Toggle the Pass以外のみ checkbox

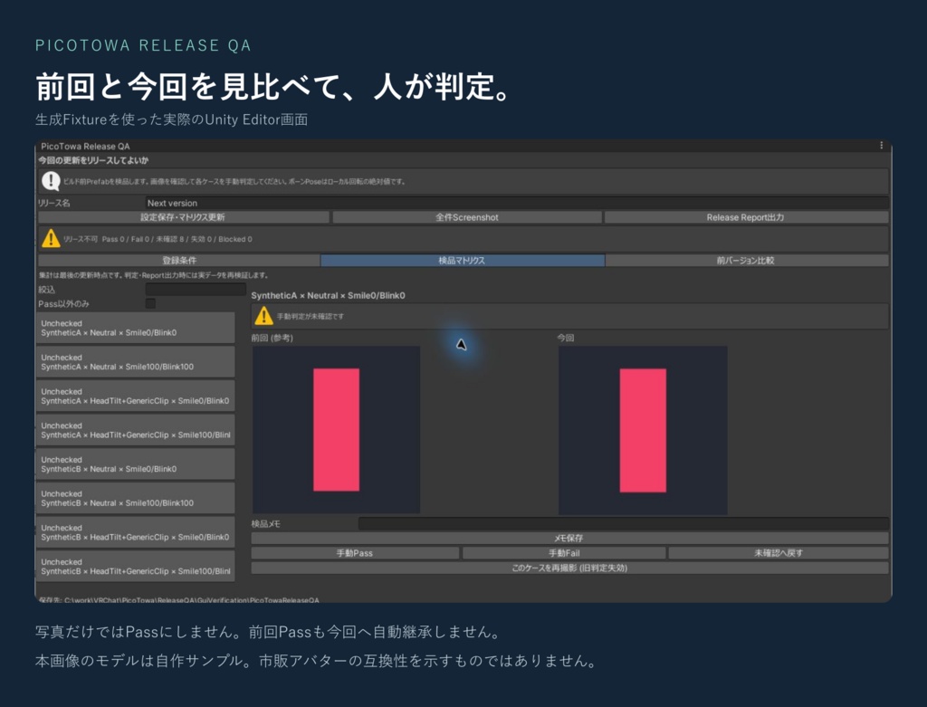151,303
